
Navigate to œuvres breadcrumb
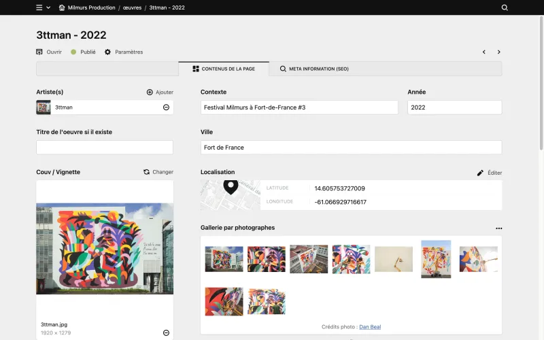(x=132, y=7)
